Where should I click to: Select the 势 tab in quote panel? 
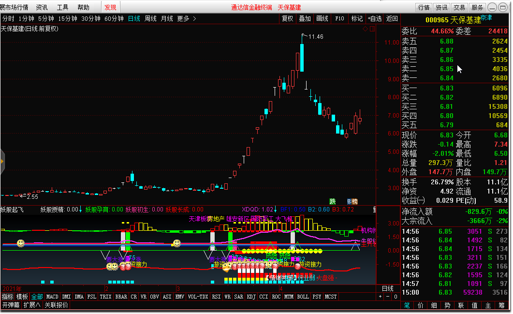pyautogui.click(x=447, y=305)
